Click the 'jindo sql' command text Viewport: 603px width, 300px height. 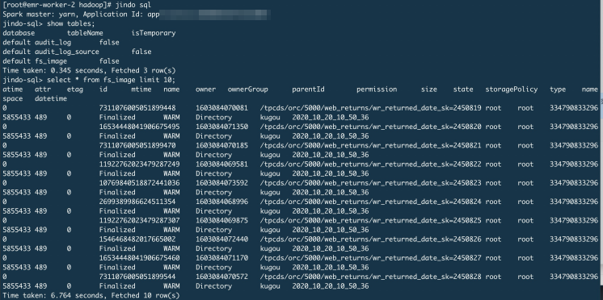(133, 5)
